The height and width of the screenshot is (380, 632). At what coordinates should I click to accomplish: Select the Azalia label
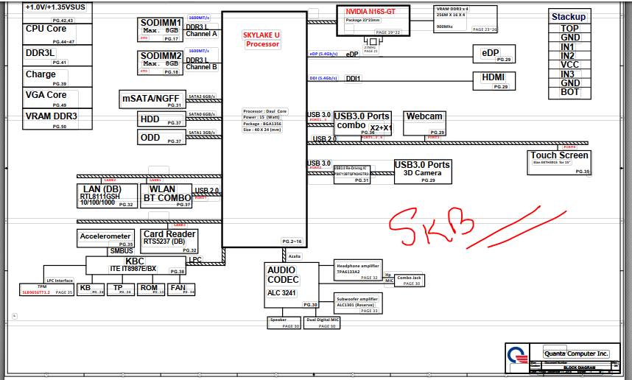294,256
